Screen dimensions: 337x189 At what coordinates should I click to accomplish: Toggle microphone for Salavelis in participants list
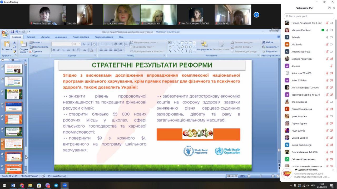click(327, 37)
